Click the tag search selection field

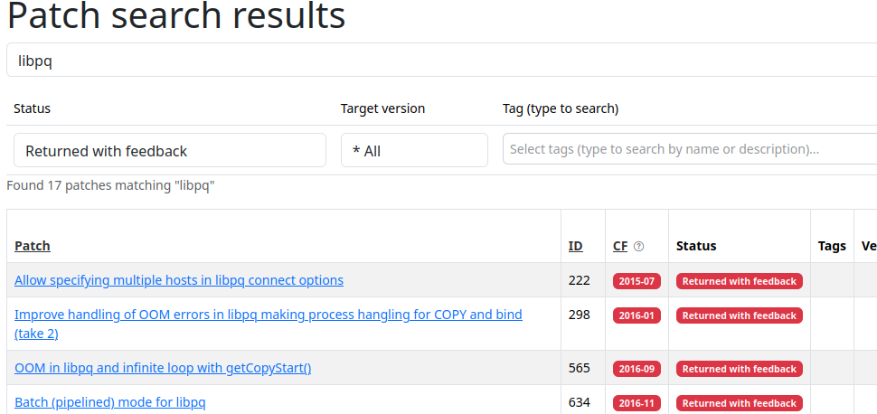[687, 149]
